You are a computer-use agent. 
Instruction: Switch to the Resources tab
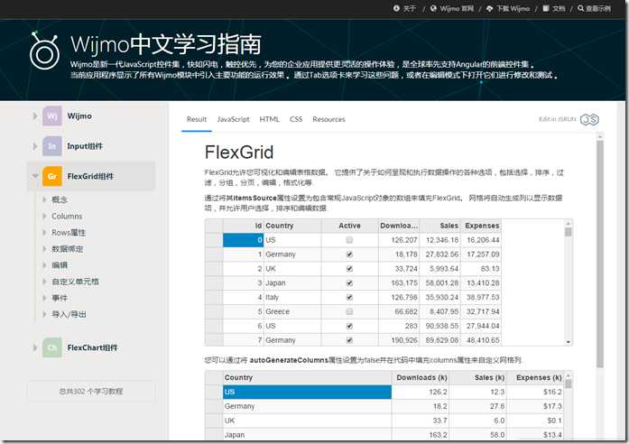(329, 119)
